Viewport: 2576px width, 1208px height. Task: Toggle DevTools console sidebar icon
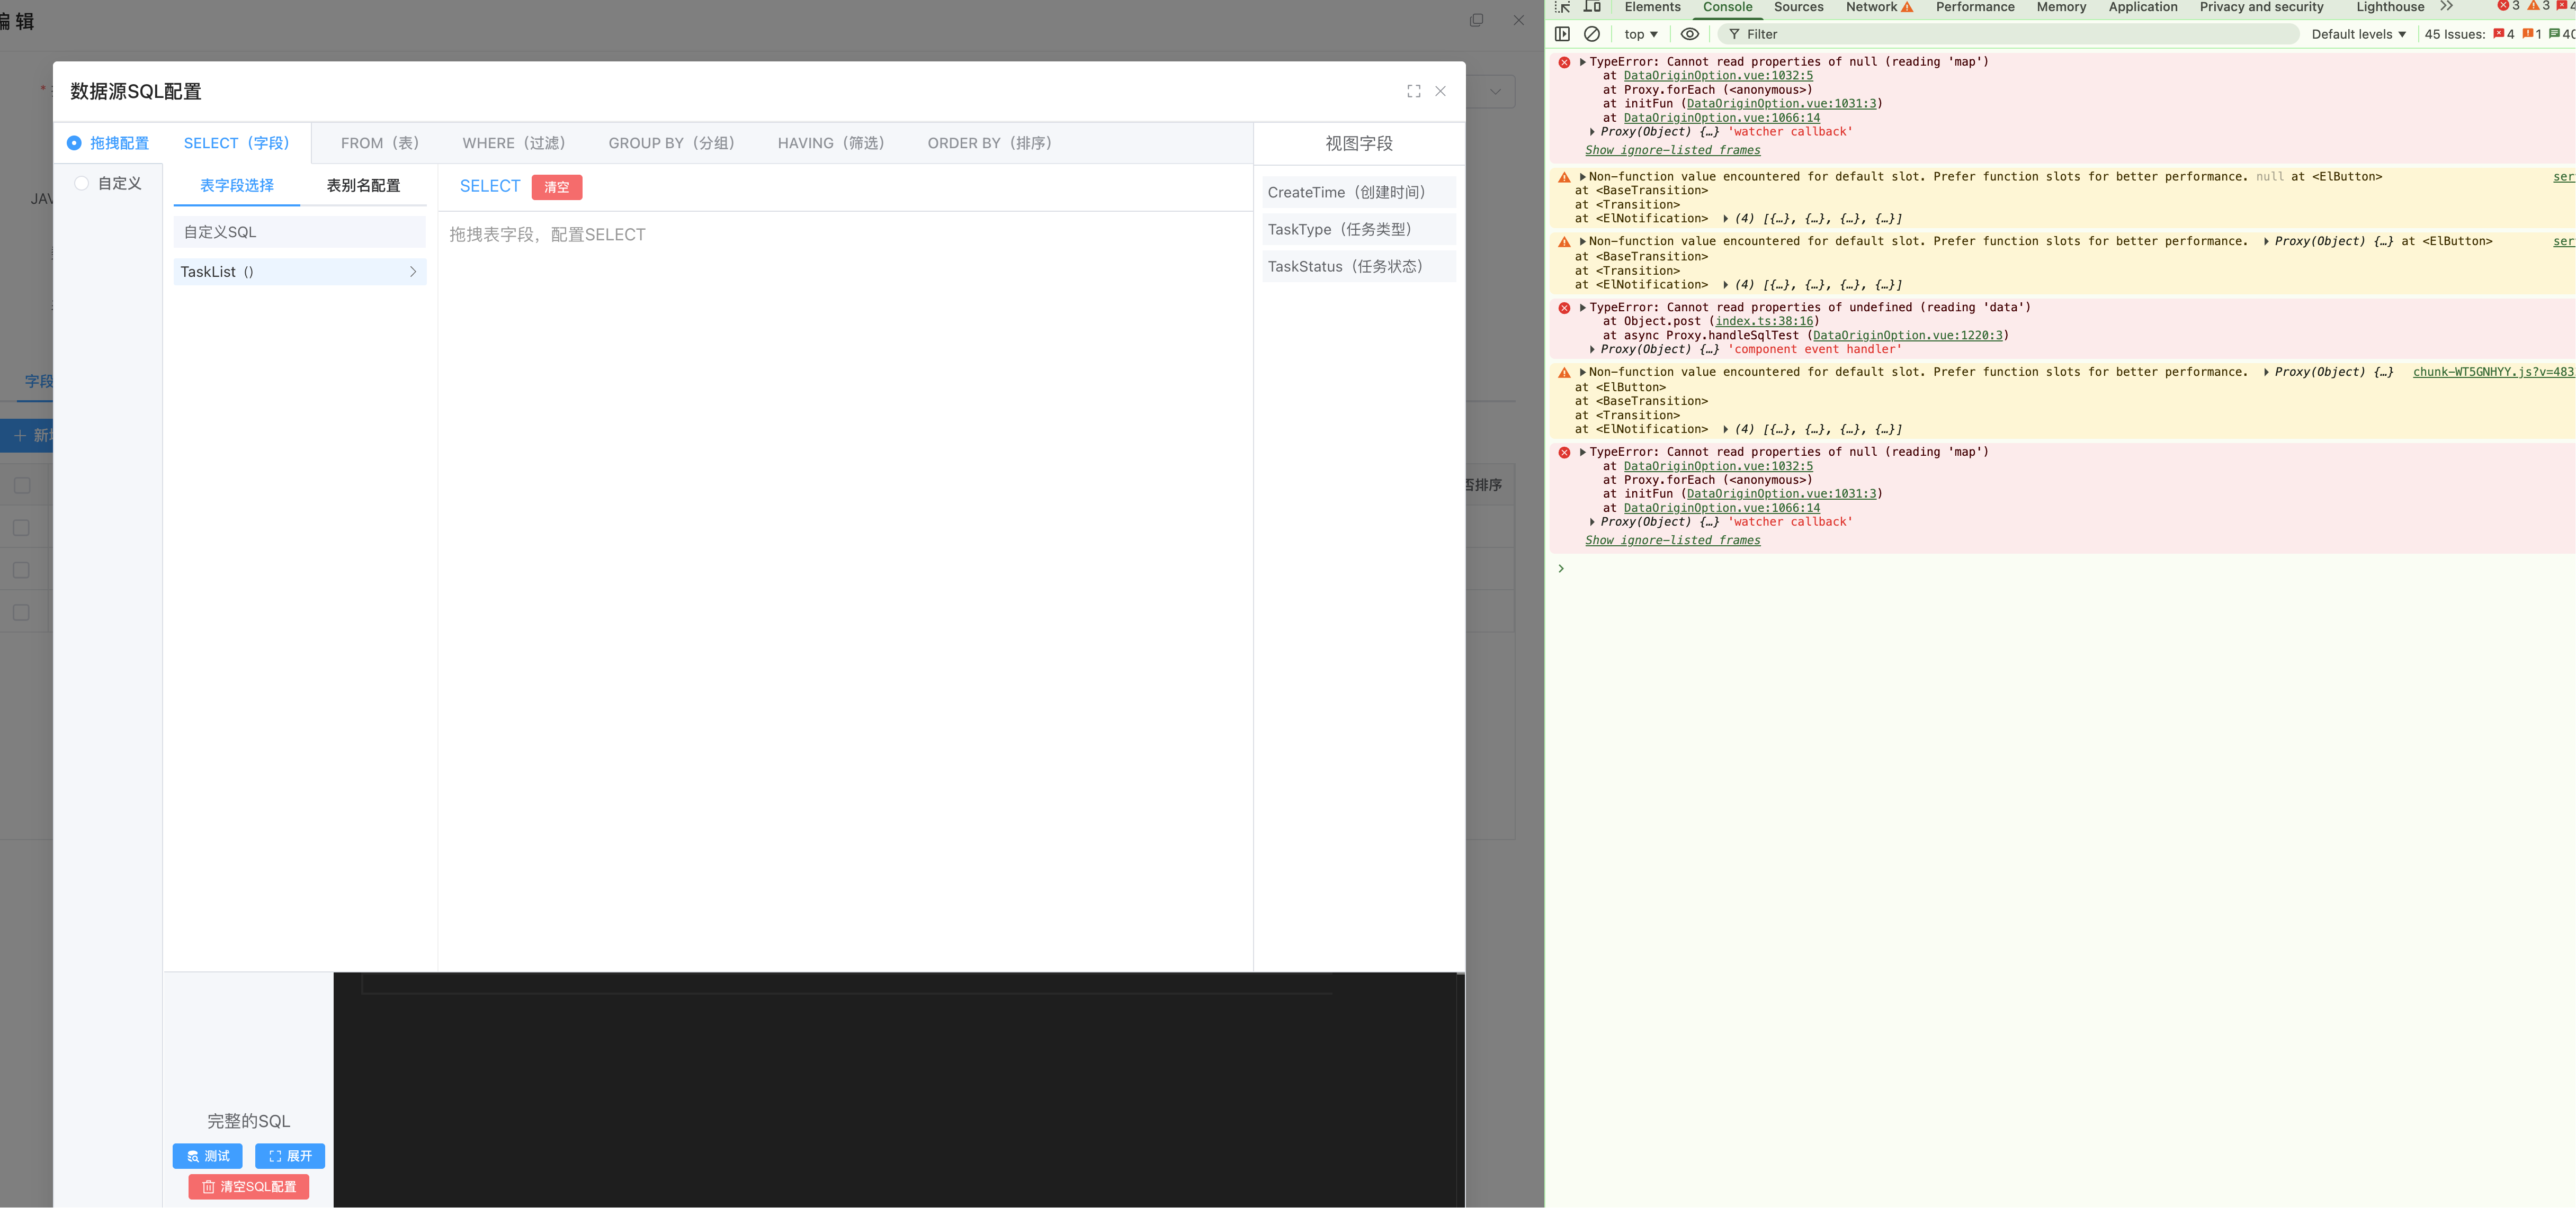coord(1562,34)
